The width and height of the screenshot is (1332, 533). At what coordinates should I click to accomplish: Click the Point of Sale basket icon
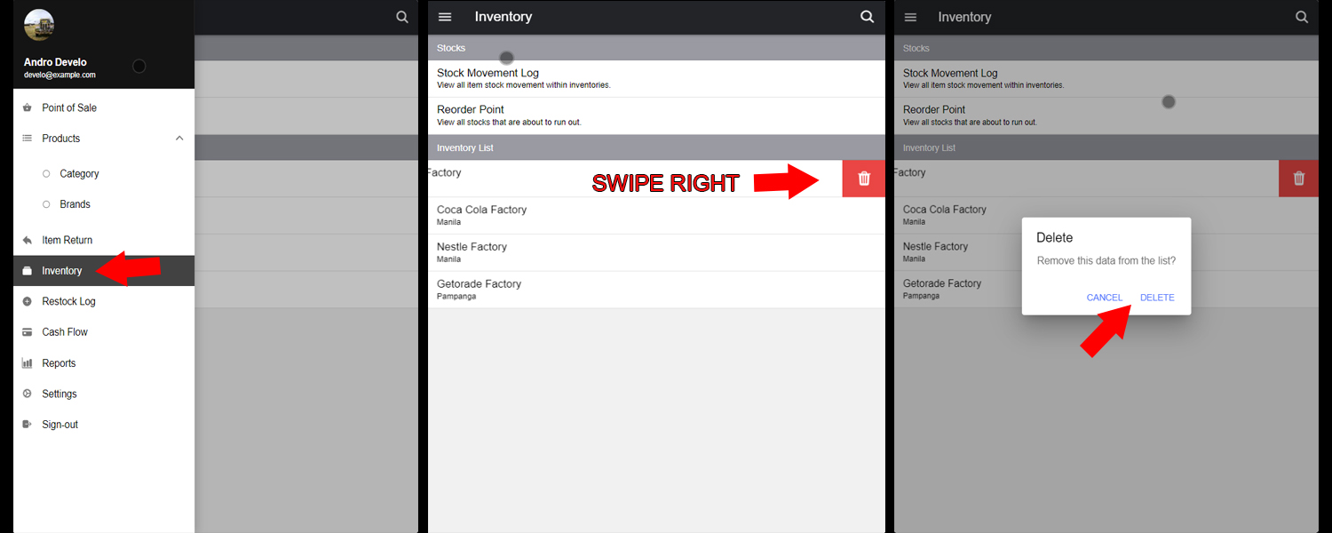(27, 107)
